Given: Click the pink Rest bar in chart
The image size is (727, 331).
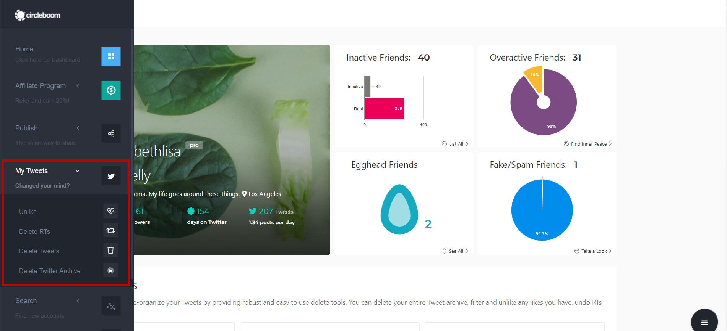Looking at the screenshot, I should pos(384,109).
